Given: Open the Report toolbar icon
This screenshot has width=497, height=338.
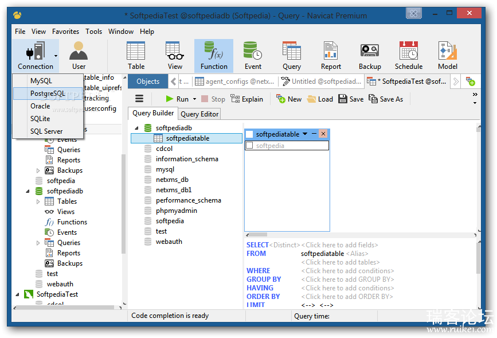Looking at the screenshot, I should 331,56.
